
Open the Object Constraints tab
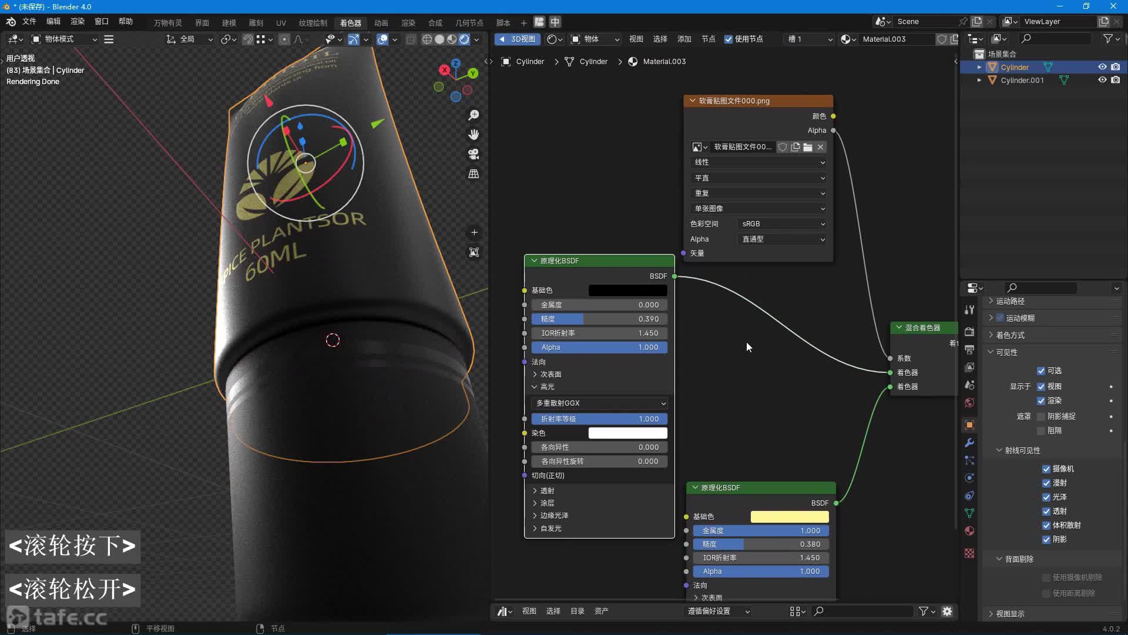(969, 495)
